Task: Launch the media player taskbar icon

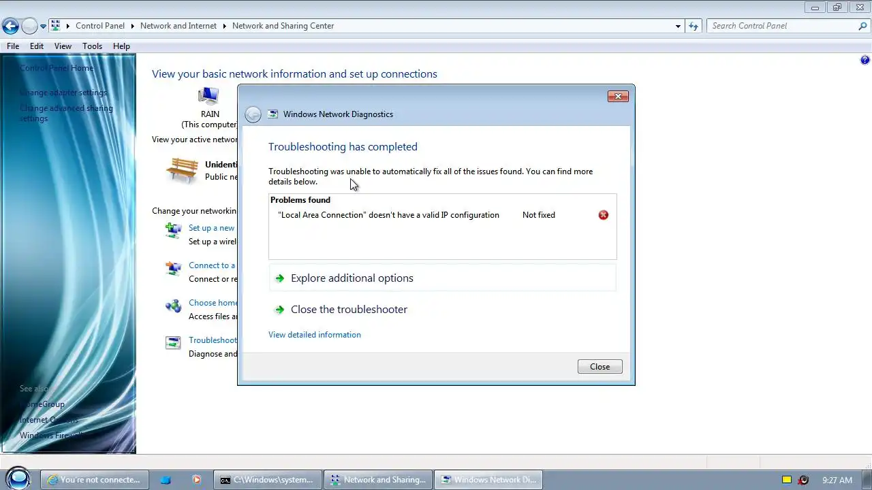Action: (x=197, y=480)
